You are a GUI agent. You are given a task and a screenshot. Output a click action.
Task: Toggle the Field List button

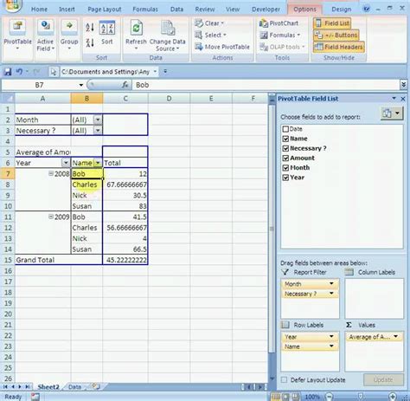tap(332, 23)
